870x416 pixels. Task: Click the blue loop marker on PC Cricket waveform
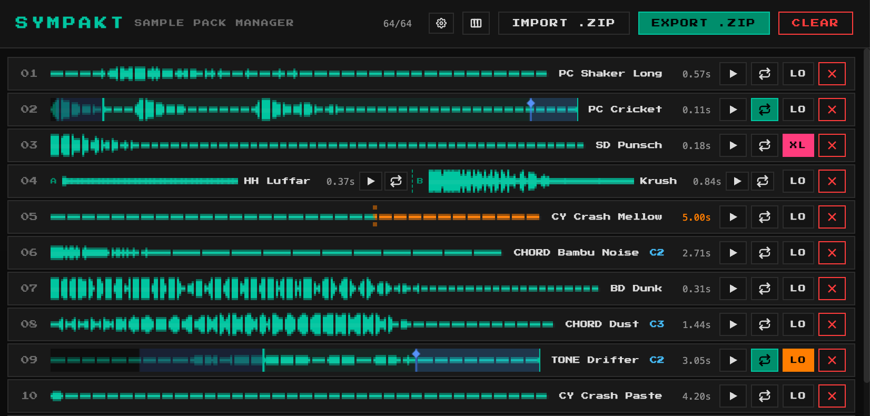(x=531, y=104)
